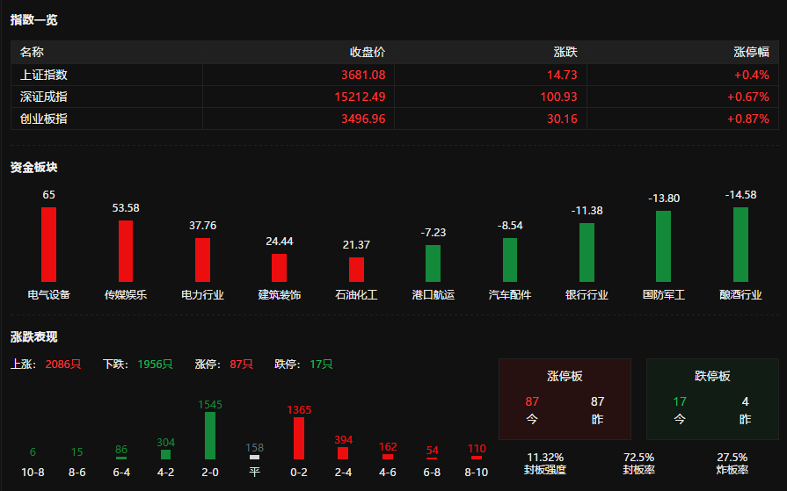Click the 酿酒行业 sector label

click(740, 295)
